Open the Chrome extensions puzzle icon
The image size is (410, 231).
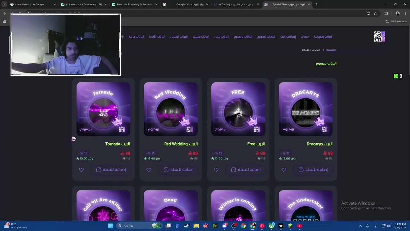tap(386, 13)
